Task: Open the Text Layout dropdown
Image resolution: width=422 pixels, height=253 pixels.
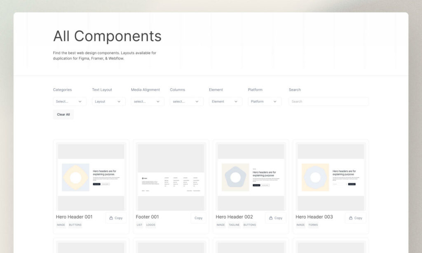Action: [x=108, y=101]
